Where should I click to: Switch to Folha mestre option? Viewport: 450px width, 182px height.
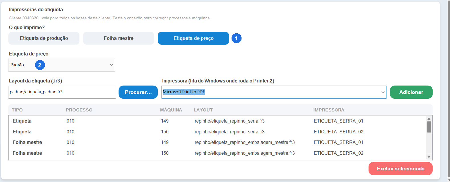[x=118, y=38]
